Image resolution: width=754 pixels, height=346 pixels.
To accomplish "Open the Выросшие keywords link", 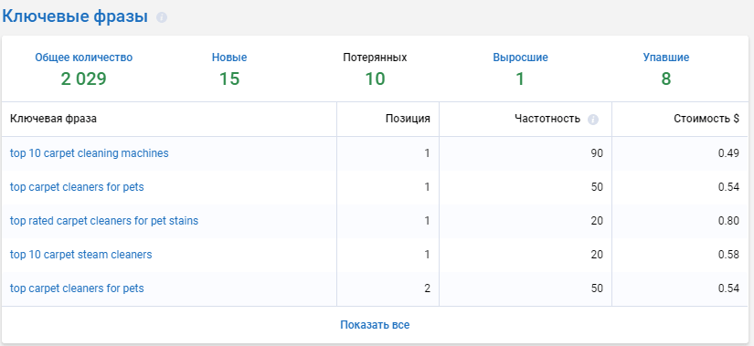I will tap(520, 58).
